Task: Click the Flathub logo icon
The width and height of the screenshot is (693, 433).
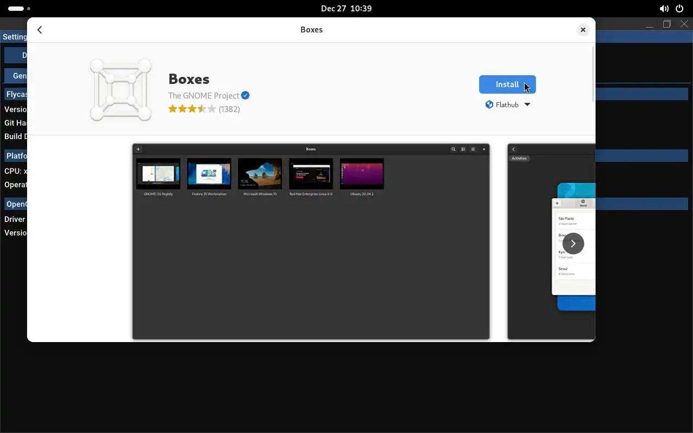Action: coord(489,104)
